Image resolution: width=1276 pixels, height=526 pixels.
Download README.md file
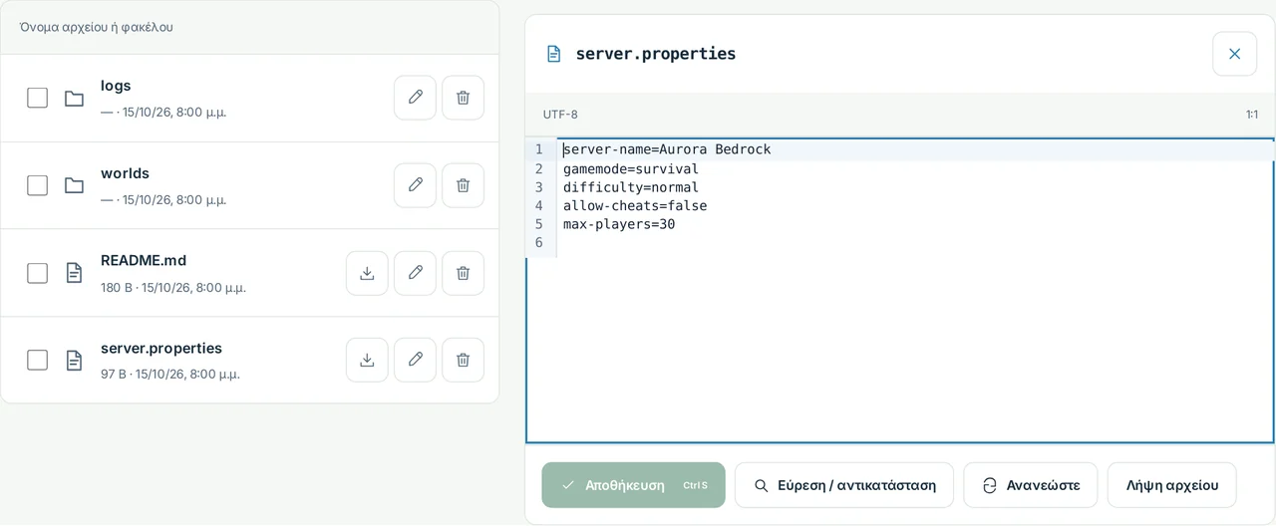pos(367,273)
